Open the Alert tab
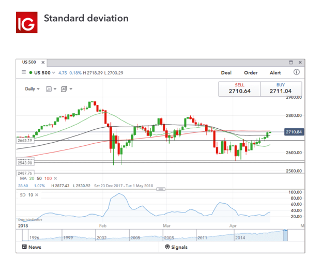This screenshot has height=273, width=321. pos(275,73)
